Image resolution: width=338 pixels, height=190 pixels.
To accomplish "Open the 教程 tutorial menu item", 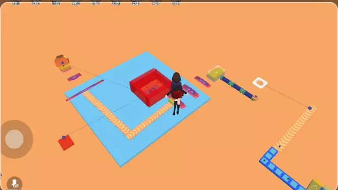I will click(136, 3).
